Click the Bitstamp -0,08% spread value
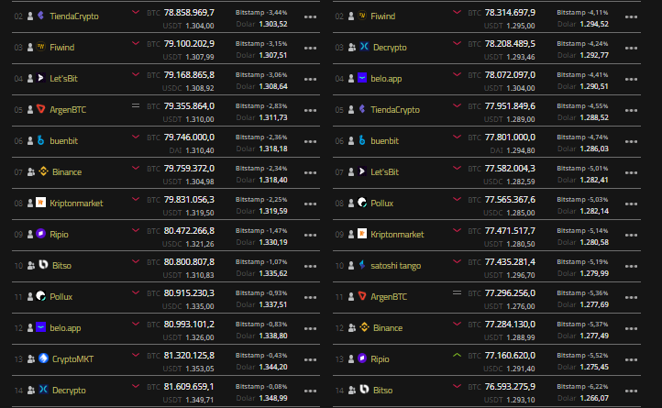662x408 pixels. (x=260, y=386)
